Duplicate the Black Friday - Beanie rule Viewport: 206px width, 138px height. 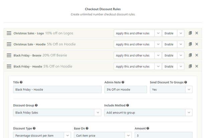click(190, 55)
